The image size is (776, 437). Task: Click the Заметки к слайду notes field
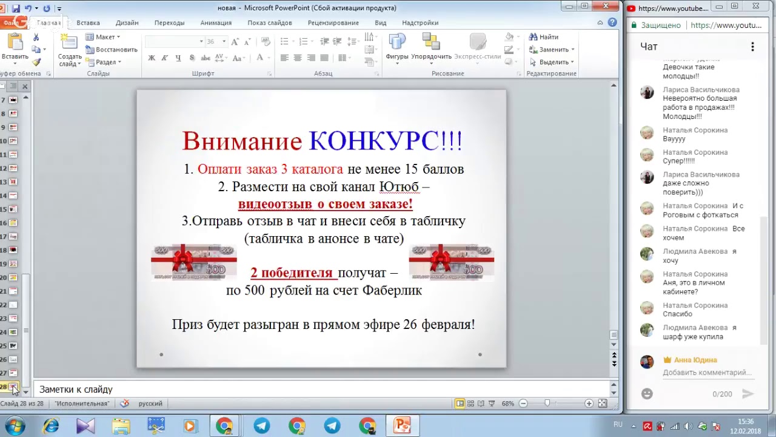[321, 389]
